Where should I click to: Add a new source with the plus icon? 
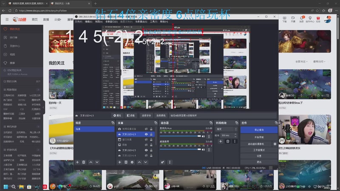tap(119, 162)
